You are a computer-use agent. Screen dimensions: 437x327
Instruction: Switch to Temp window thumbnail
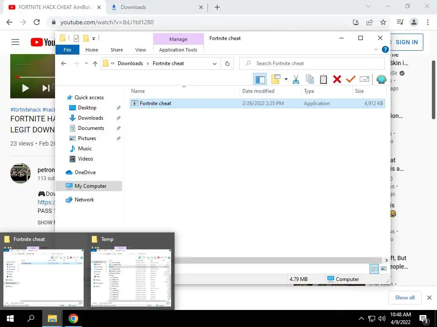tap(131, 272)
